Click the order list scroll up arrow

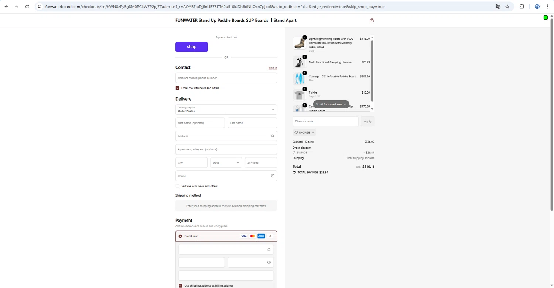tap(372, 38)
